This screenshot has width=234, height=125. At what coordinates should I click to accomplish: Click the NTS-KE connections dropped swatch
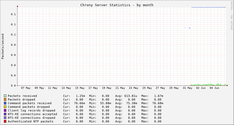5,118
